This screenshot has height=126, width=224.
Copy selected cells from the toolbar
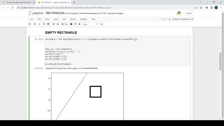click(44, 24)
